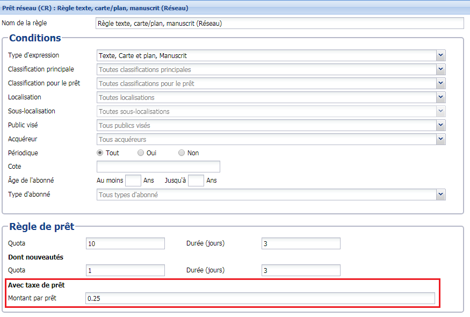Open the Type d'abonné dropdown

440,194
